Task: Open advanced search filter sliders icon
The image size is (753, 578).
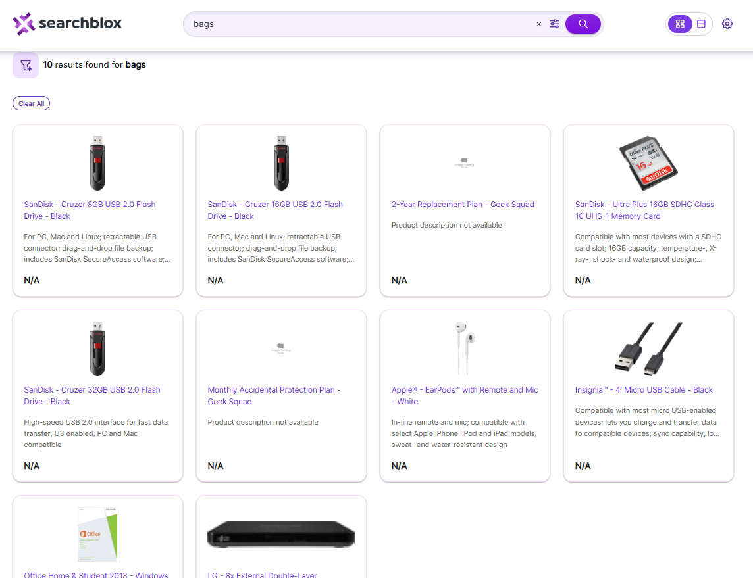Action: point(554,24)
